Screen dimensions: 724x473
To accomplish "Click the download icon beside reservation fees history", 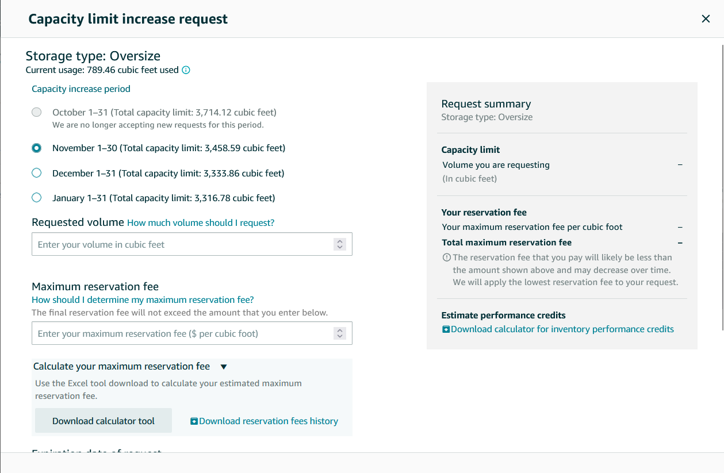I will pos(194,421).
